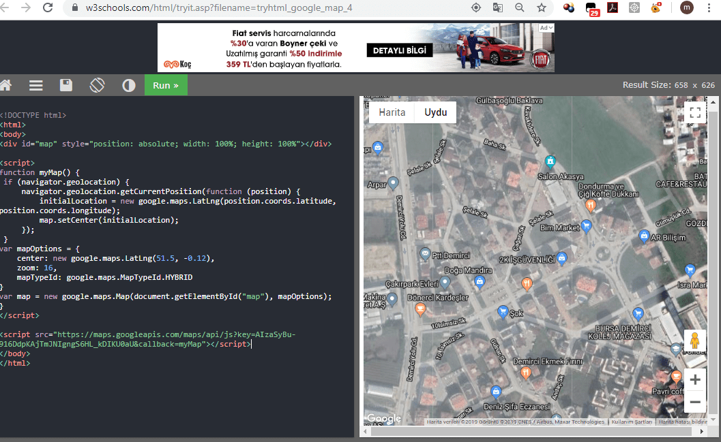Image resolution: width=721 pixels, height=442 pixels.
Task: Click the Bim Market shopping marker
Action: (586, 225)
